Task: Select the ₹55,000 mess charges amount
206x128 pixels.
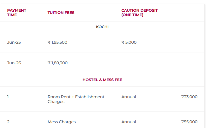Action: (189, 122)
